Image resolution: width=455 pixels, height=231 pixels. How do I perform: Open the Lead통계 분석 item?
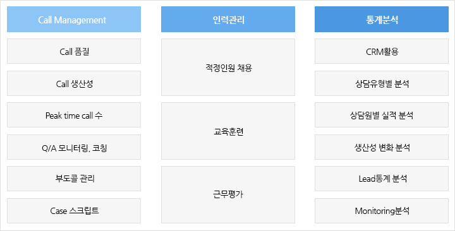pyautogui.click(x=382, y=179)
